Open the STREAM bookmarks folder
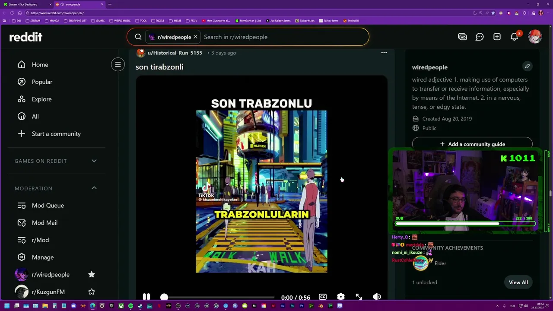This screenshot has height=311, width=553. 33,21
